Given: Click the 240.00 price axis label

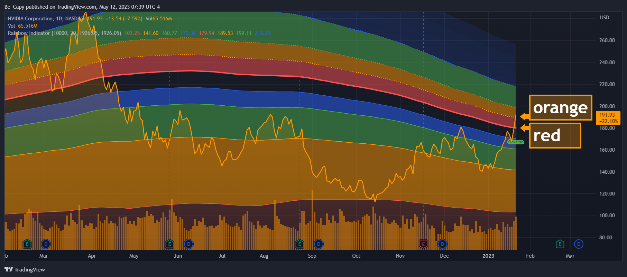Looking at the screenshot, I should click(607, 63).
